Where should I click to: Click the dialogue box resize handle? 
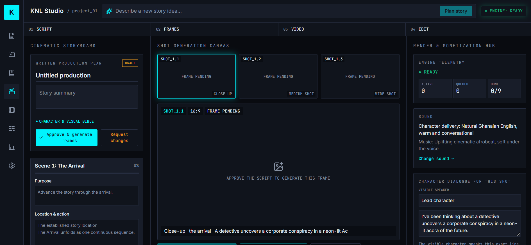tap(518, 234)
